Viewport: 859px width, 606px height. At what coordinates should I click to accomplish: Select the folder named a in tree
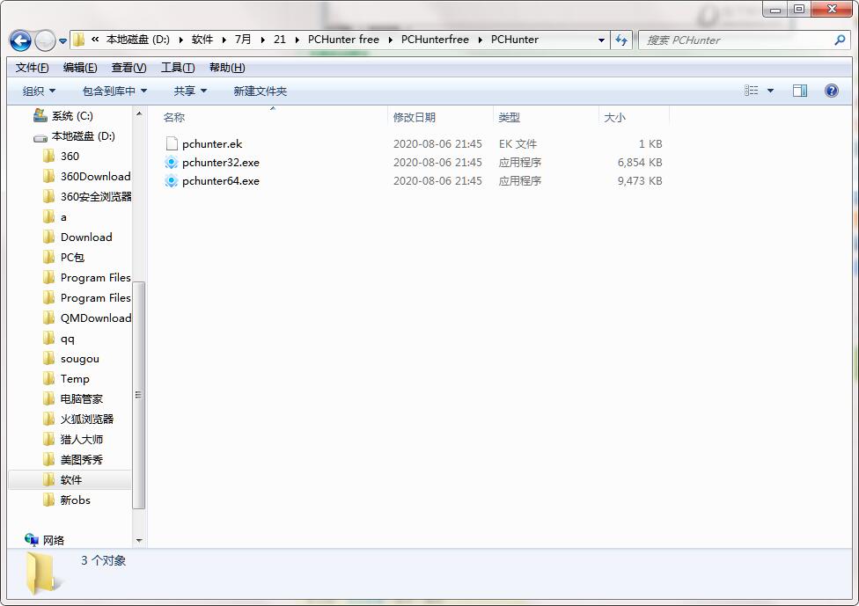pos(55,217)
